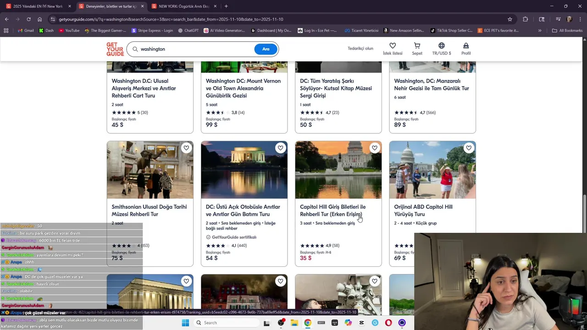Screen dimensions: 587x330
Task: Click the blue Ara search button
Action: [x=266, y=49]
